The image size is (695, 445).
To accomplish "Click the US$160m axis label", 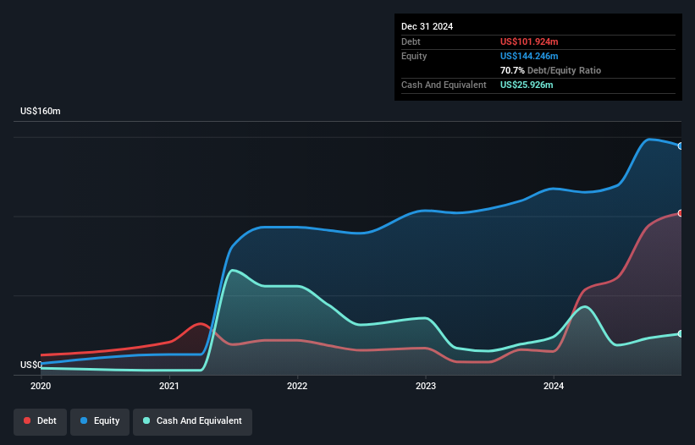I will point(41,111).
